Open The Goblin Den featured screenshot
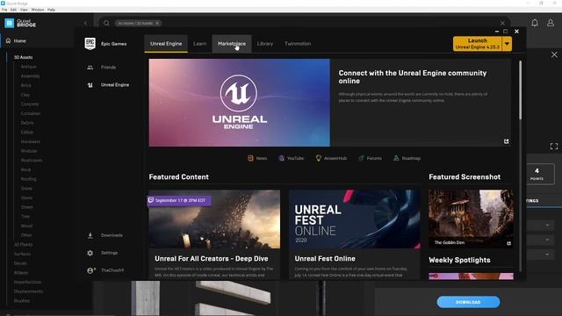Image resolution: width=562 pixels, height=316 pixels. (471, 219)
